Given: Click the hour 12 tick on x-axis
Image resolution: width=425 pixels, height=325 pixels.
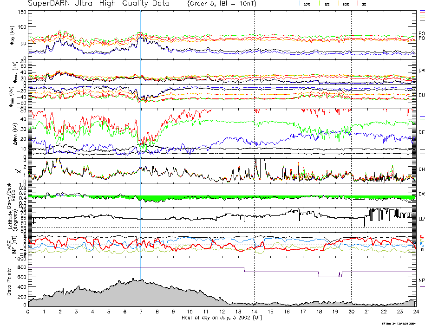Looking at the screenshot, I should (222, 312).
